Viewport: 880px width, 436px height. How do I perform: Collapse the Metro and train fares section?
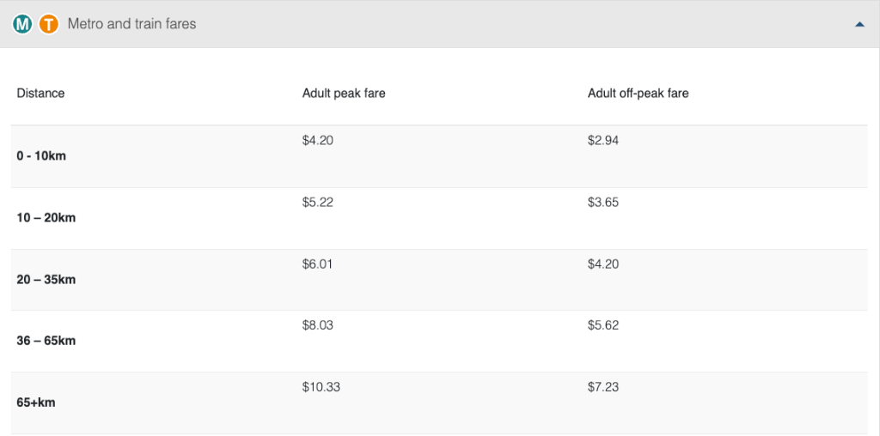pos(859,24)
